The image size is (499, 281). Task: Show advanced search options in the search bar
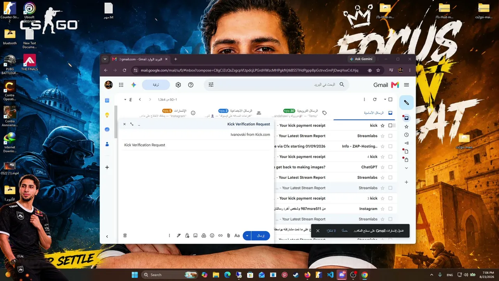point(211,85)
